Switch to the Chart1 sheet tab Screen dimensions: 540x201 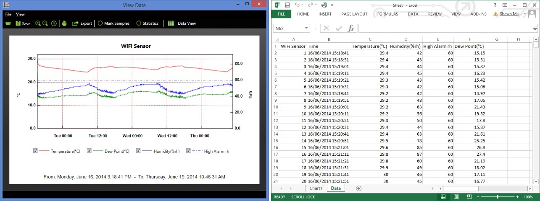click(316, 188)
